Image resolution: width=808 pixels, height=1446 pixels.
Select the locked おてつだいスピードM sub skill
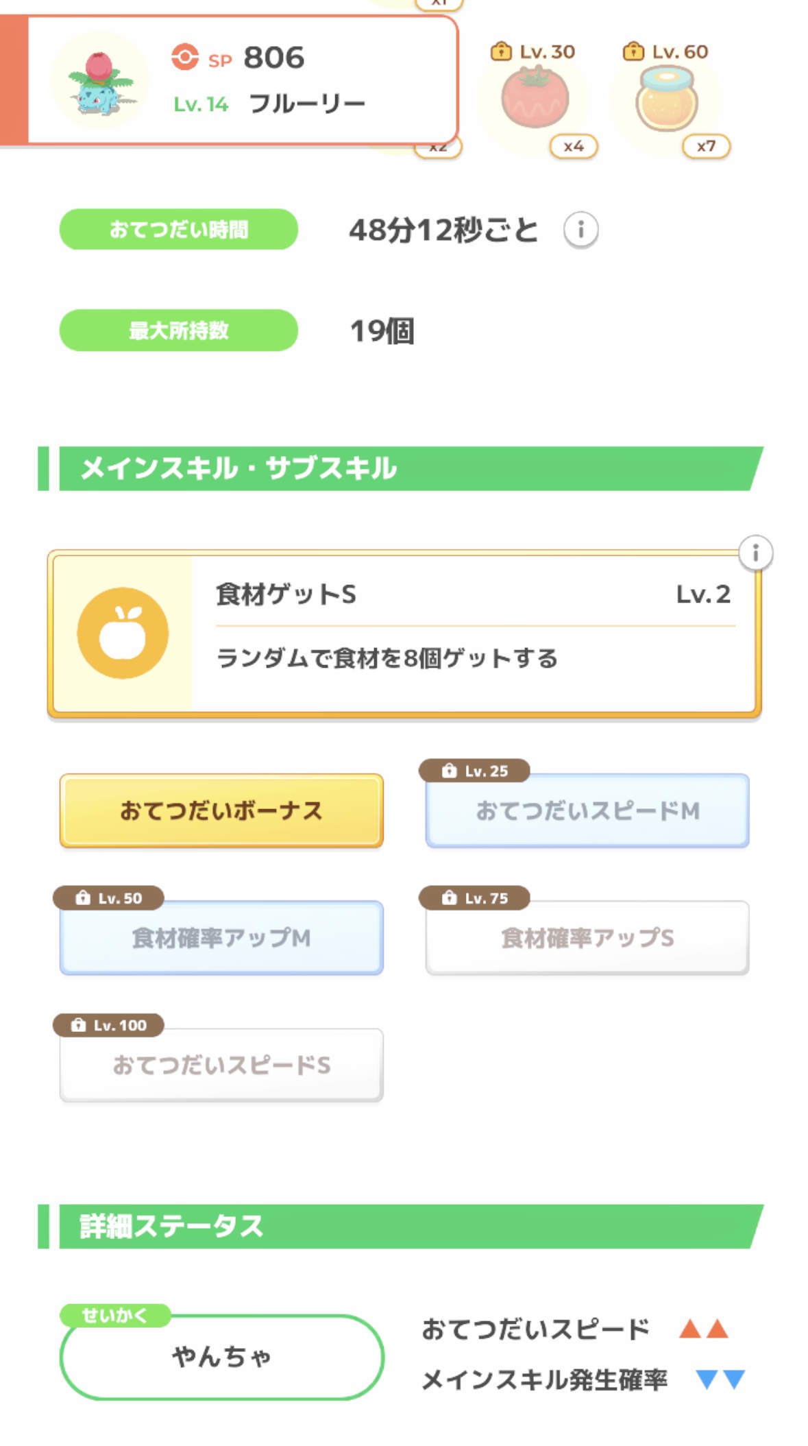tap(587, 810)
